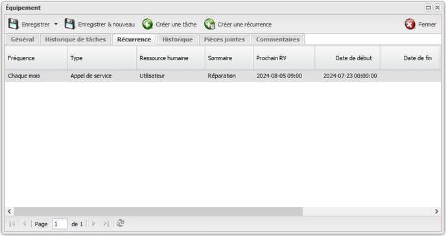Open the Enregistrer dropdown arrow
This screenshot has width=446, height=236.
tap(56, 24)
